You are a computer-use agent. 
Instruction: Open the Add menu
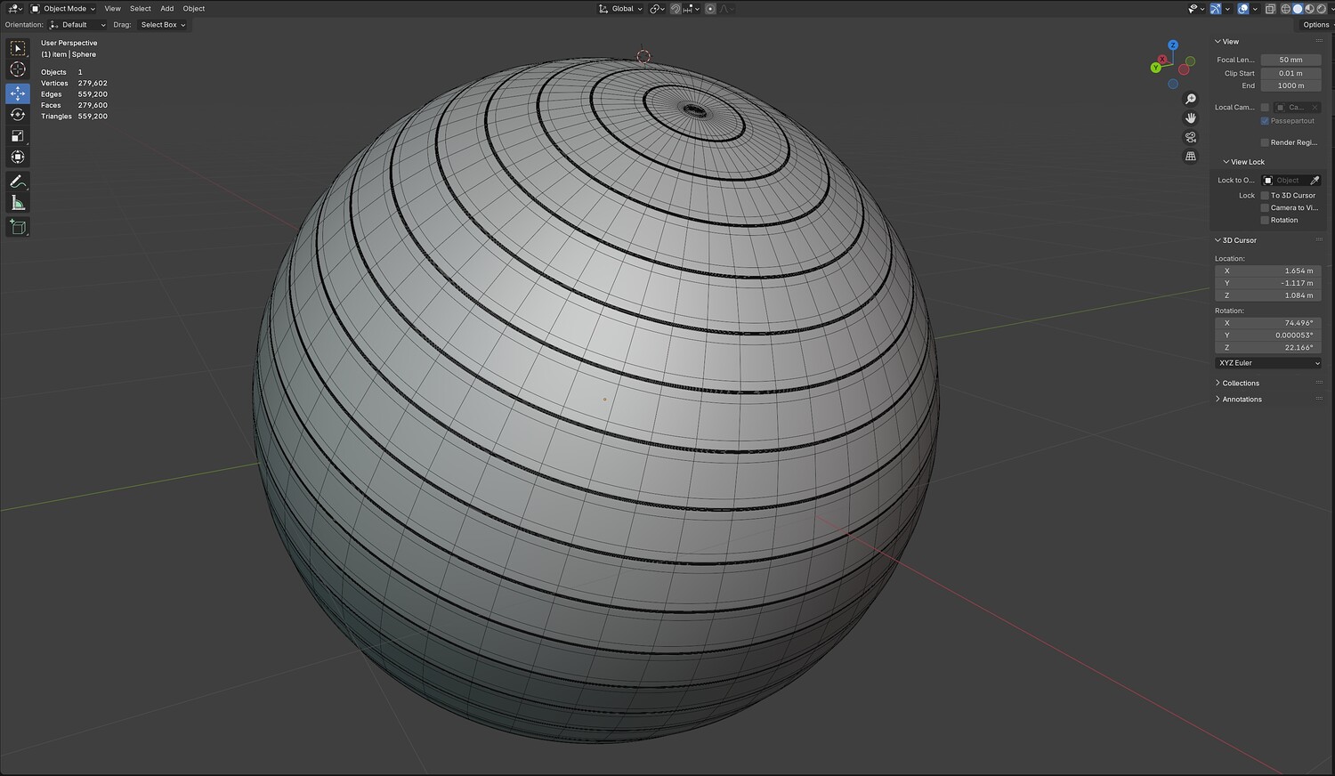(167, 9)
